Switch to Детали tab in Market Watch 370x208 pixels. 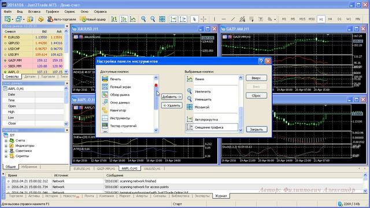(30, 77)
